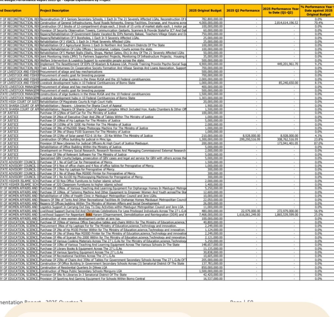This screenshot has height=317, width=334.
Task: Select the value 2,814,614,196.52
Action: click(x=286, y=23)
